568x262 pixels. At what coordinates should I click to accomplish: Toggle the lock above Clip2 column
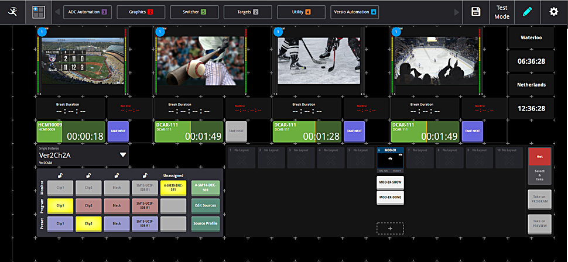[x=88, y=174]
